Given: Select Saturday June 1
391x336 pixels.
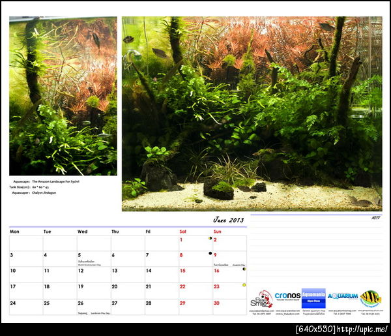Looking at the screenshot, I should 195,243.
